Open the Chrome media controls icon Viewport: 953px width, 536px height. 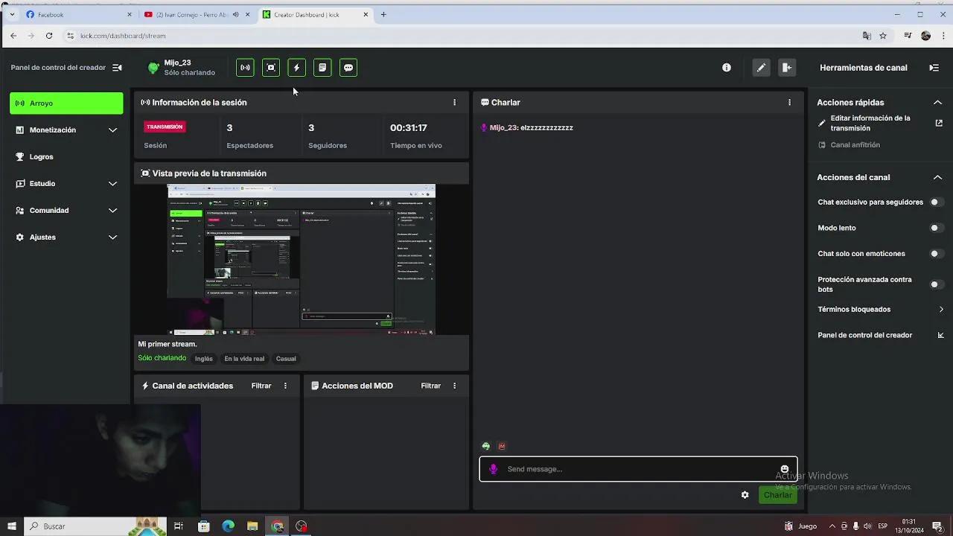(908, 36)
